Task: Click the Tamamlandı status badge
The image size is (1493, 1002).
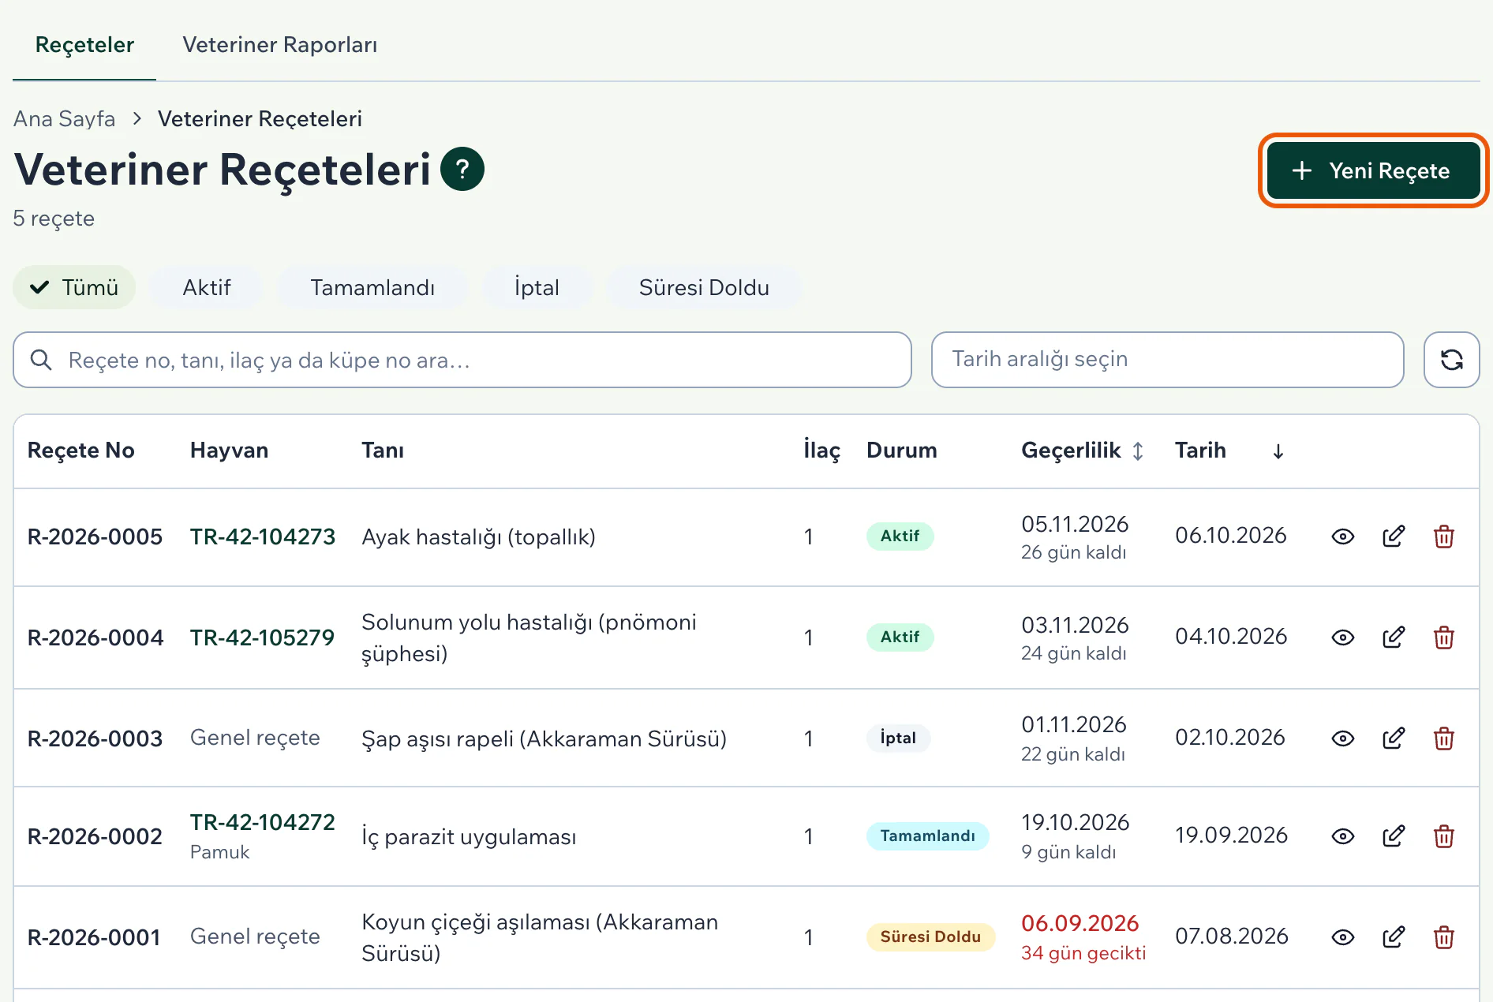Action: 927,836
